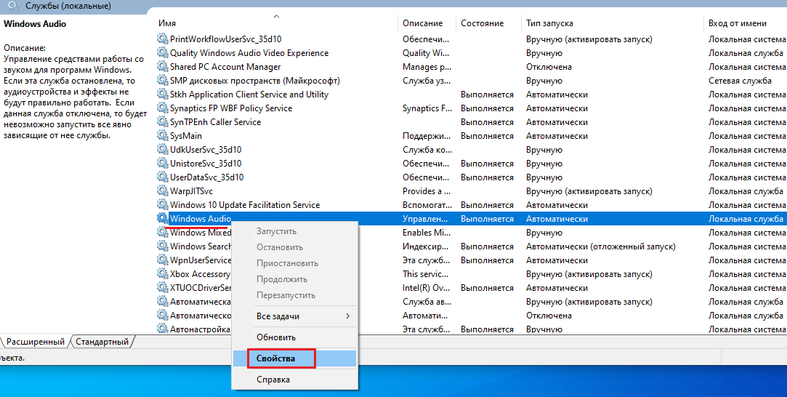Click gear icon of Windows Mixed service

(x=162, y=232)
